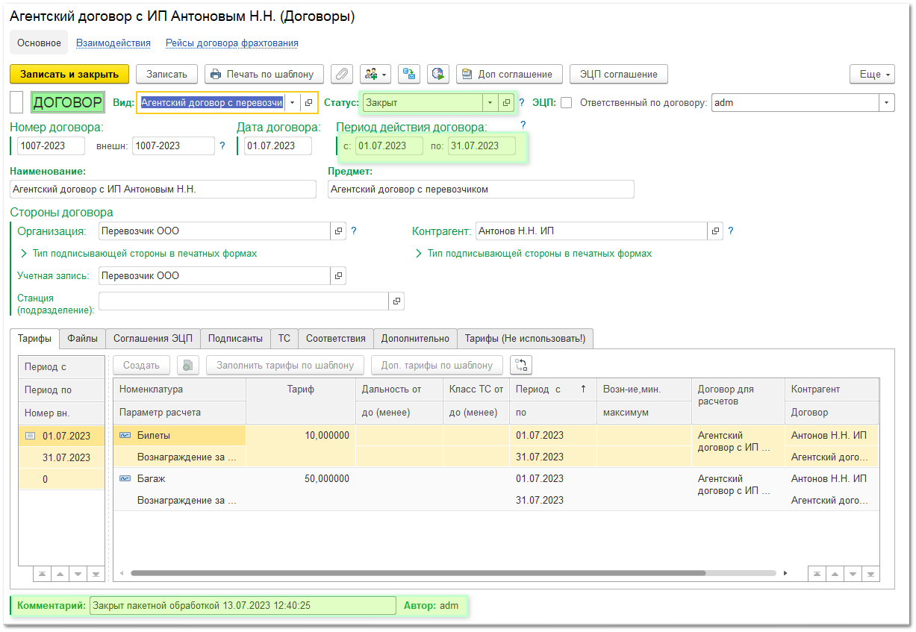This screenshot has width=916, height=632.
Task: Switch to the Файлы tab
Action: pos(82,339)
